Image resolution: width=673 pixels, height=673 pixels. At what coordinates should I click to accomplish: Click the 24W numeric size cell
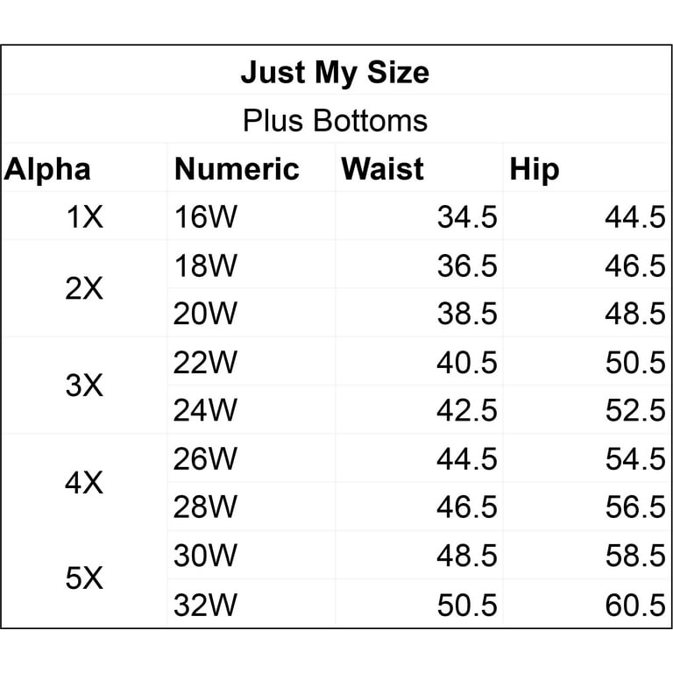[x=251, y=410]
